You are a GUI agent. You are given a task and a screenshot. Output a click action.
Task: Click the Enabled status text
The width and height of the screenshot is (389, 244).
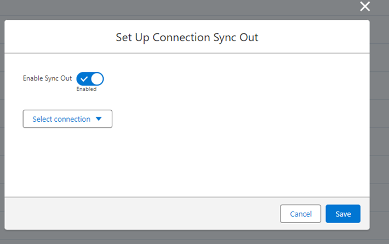click(87, 89)
